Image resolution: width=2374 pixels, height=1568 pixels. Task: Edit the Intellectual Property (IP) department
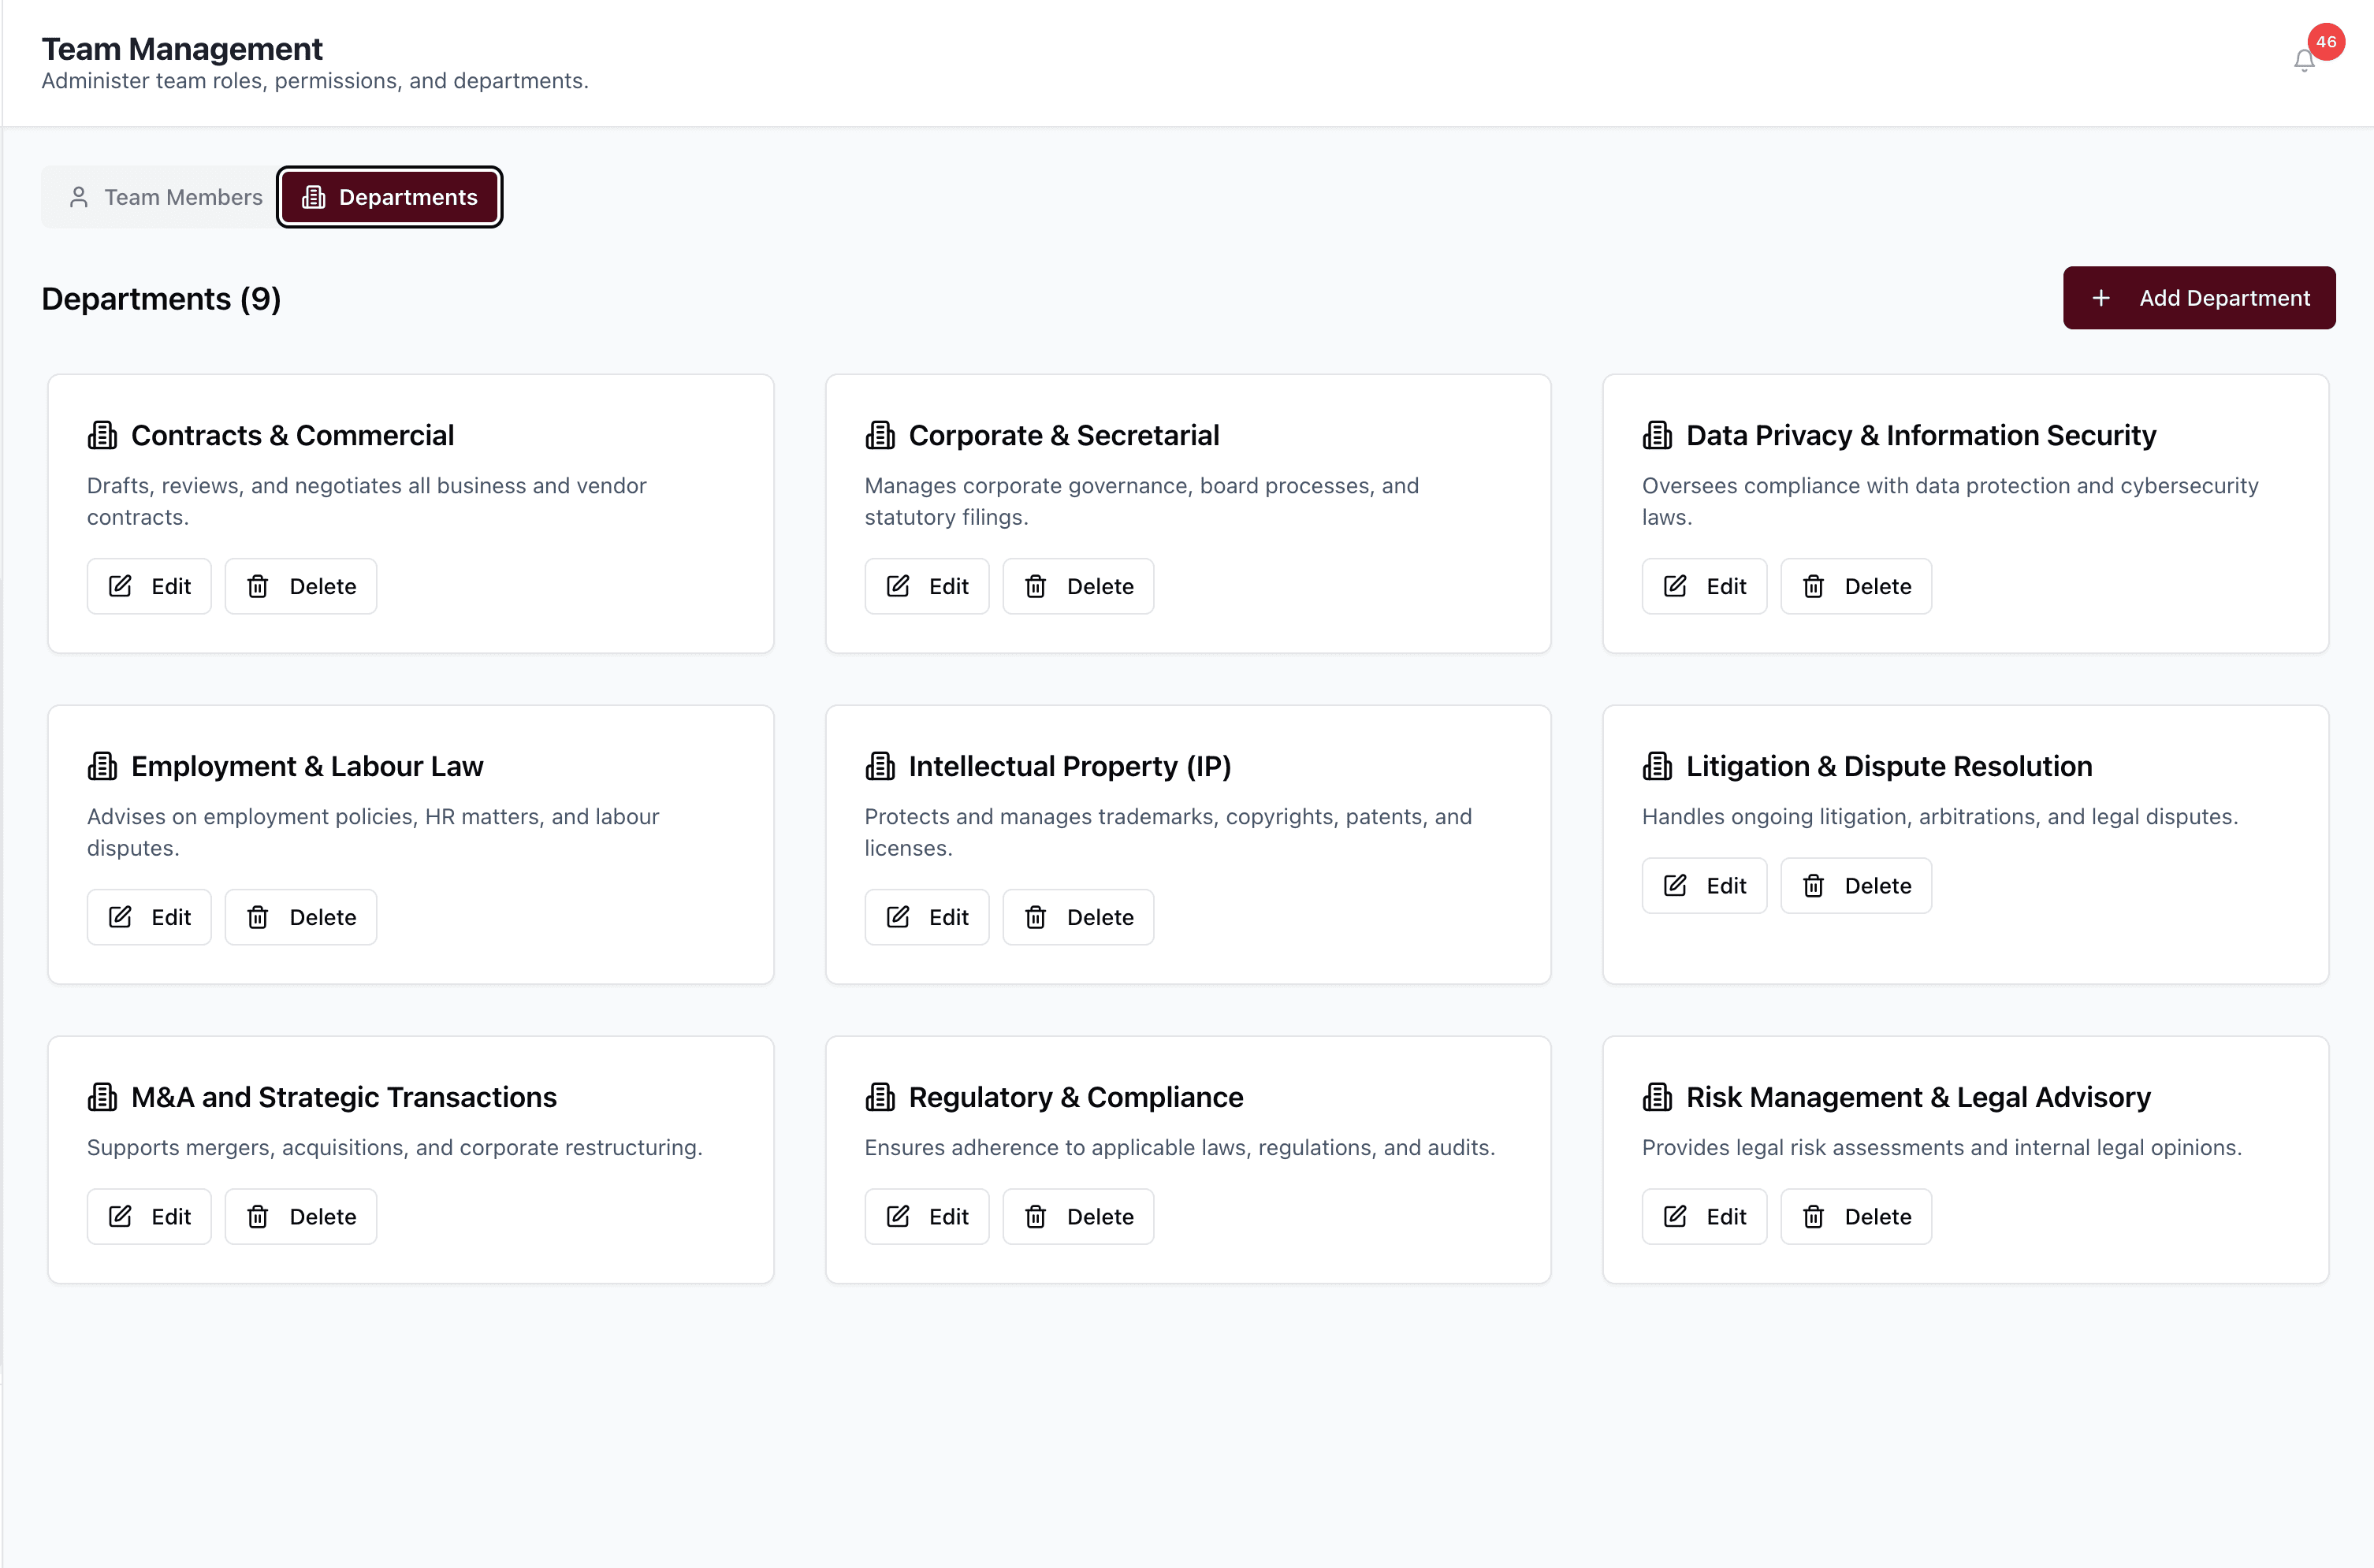pyautogui.click(x=926, y=917)
